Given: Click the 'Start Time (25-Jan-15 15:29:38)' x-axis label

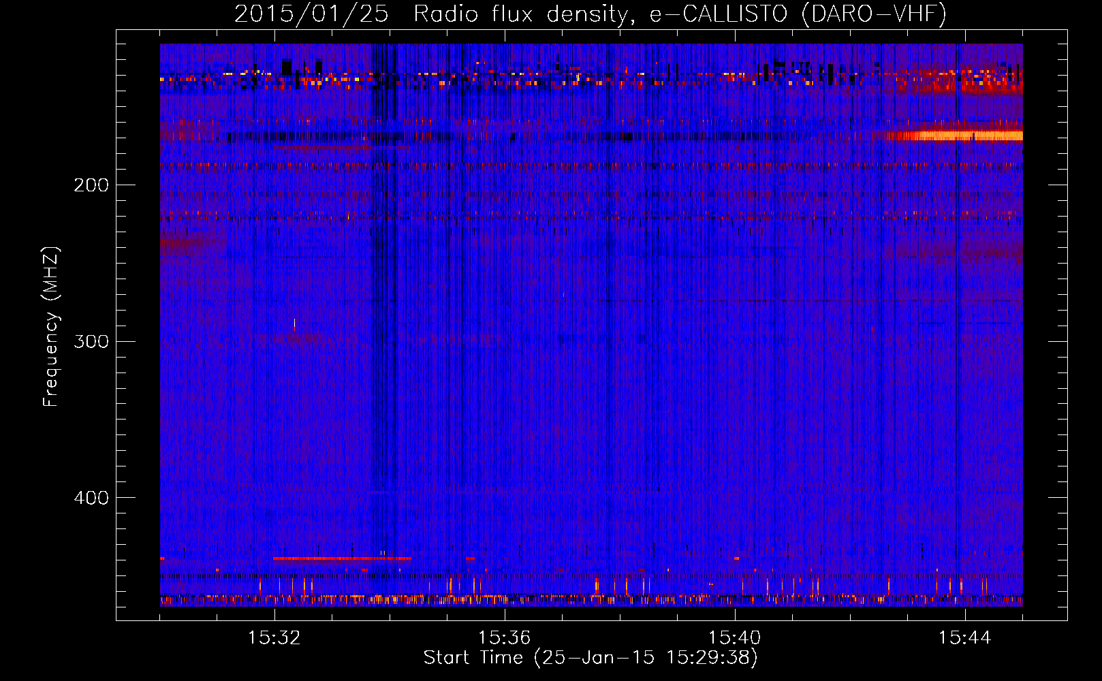Looking at the screenshot, I should [x=591, y=658].
